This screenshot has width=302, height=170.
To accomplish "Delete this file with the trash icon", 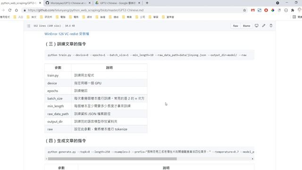I will pyautogui.click(x=271, y=25).
